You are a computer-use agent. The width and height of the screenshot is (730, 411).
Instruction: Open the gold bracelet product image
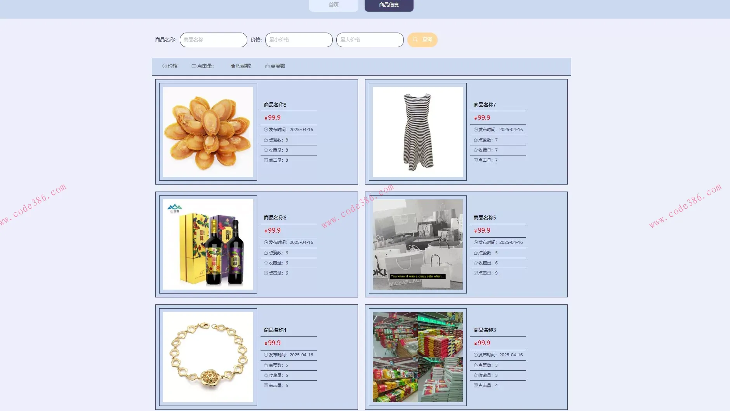click(208, 357)
